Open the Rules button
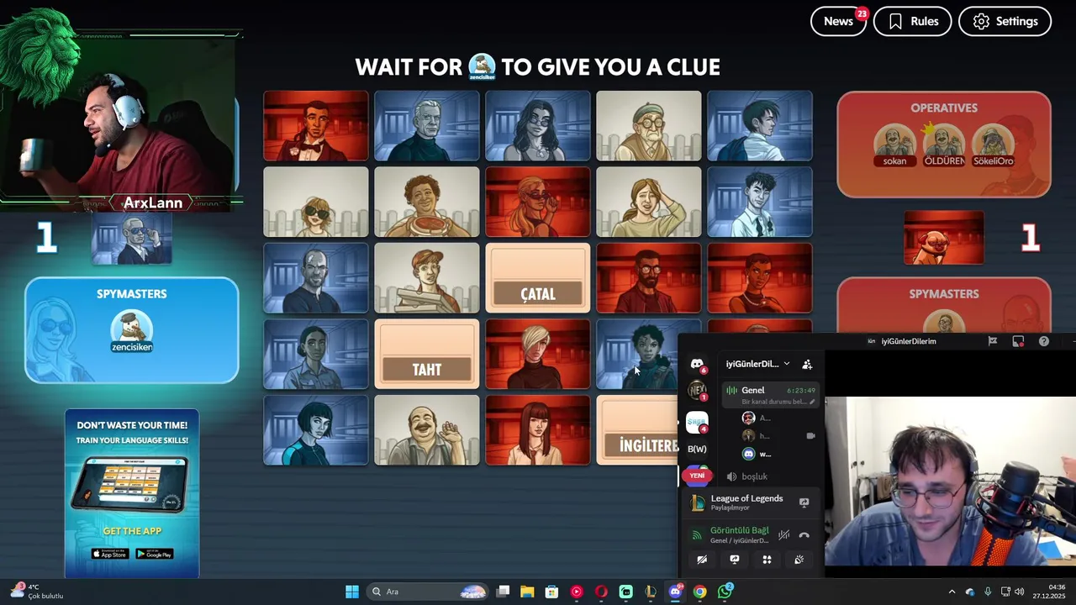 912,21
